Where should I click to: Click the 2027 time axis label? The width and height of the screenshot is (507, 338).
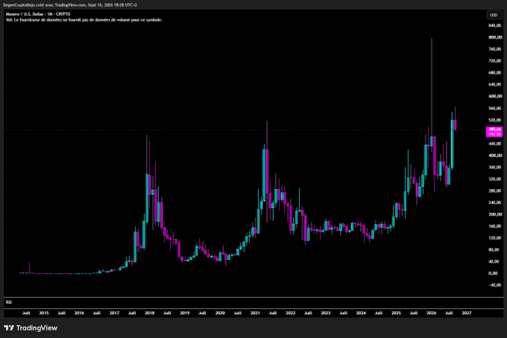coord(467,313)
